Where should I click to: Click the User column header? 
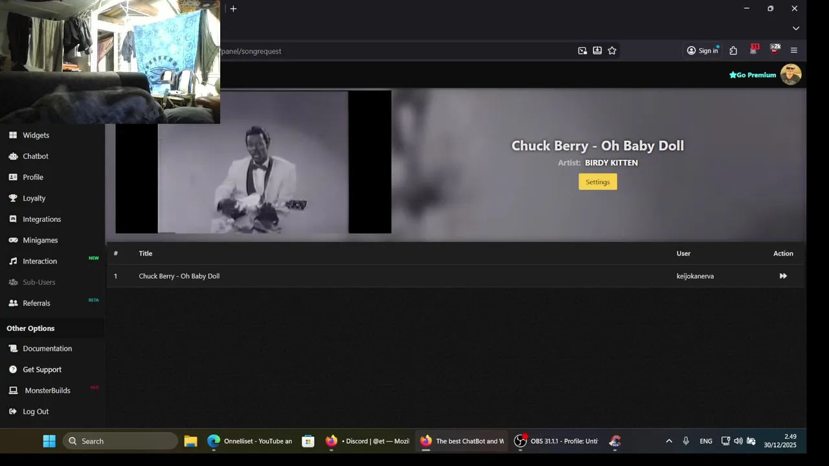click(x=683, y=254)
